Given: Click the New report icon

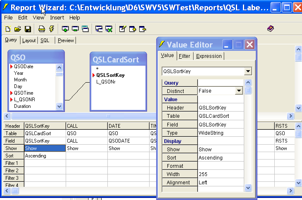Looking at the screenshot, I should [x=8, y=29].
